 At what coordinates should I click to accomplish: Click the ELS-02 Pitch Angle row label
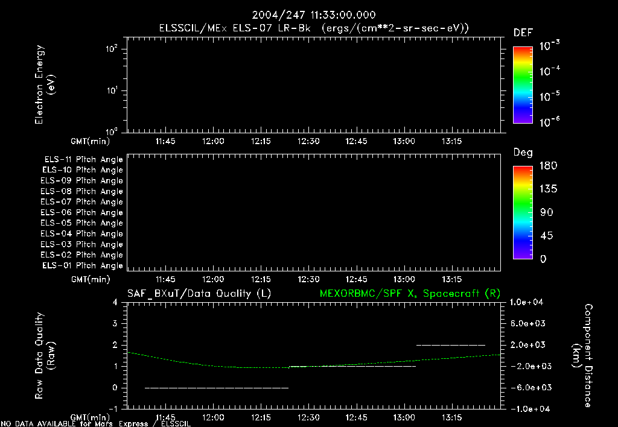pos(82,255)
